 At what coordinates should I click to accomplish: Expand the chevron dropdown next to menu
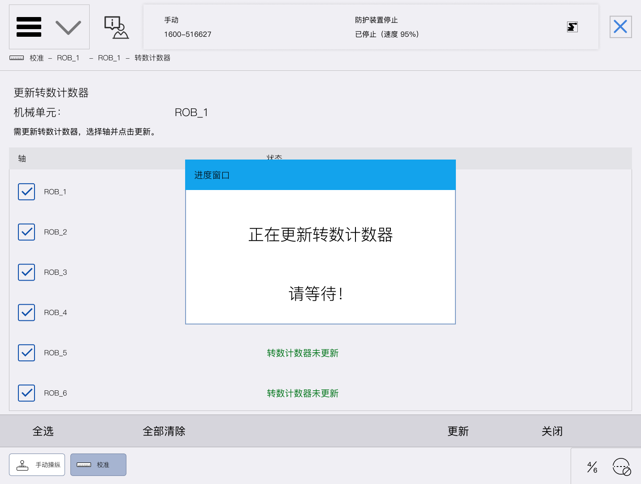tap(68, 27)
